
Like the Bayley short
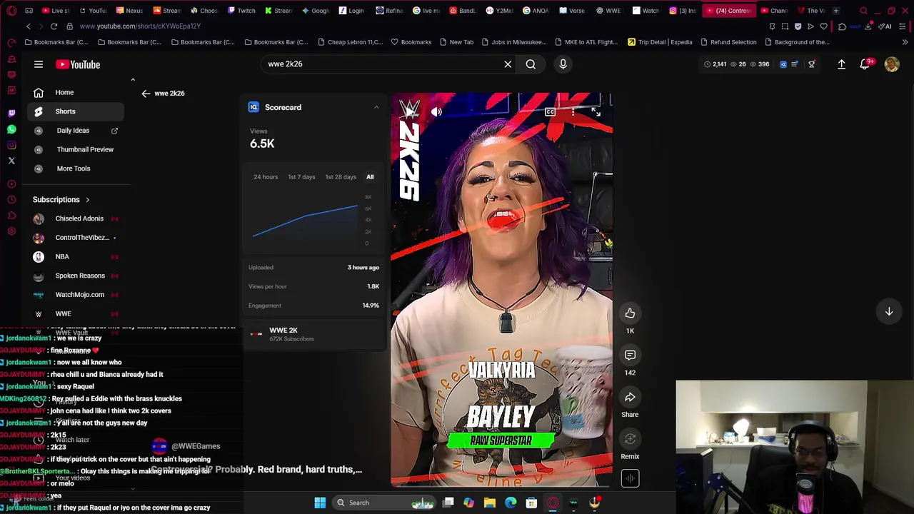[x=630, y=313]
